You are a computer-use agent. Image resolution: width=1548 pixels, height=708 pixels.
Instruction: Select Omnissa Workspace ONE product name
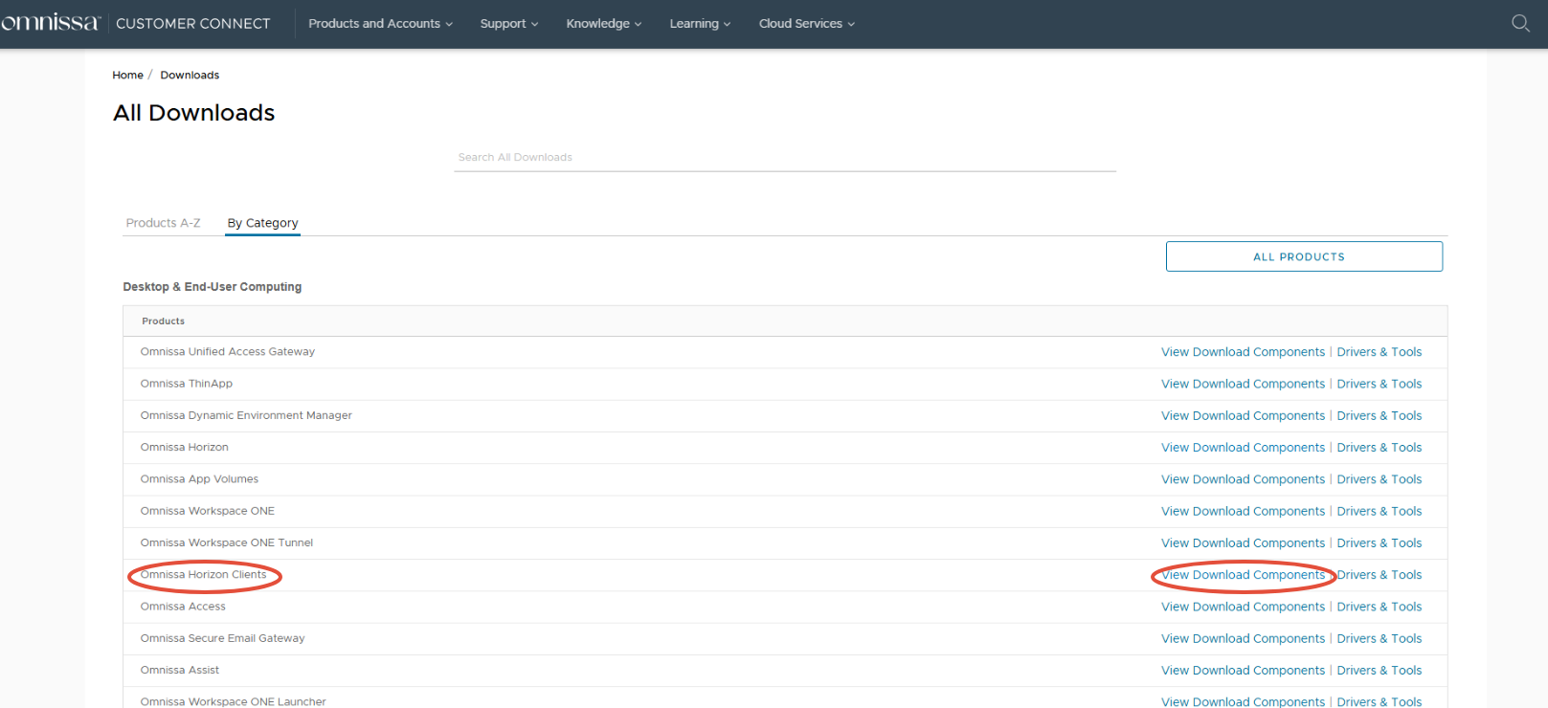(207, 511)
